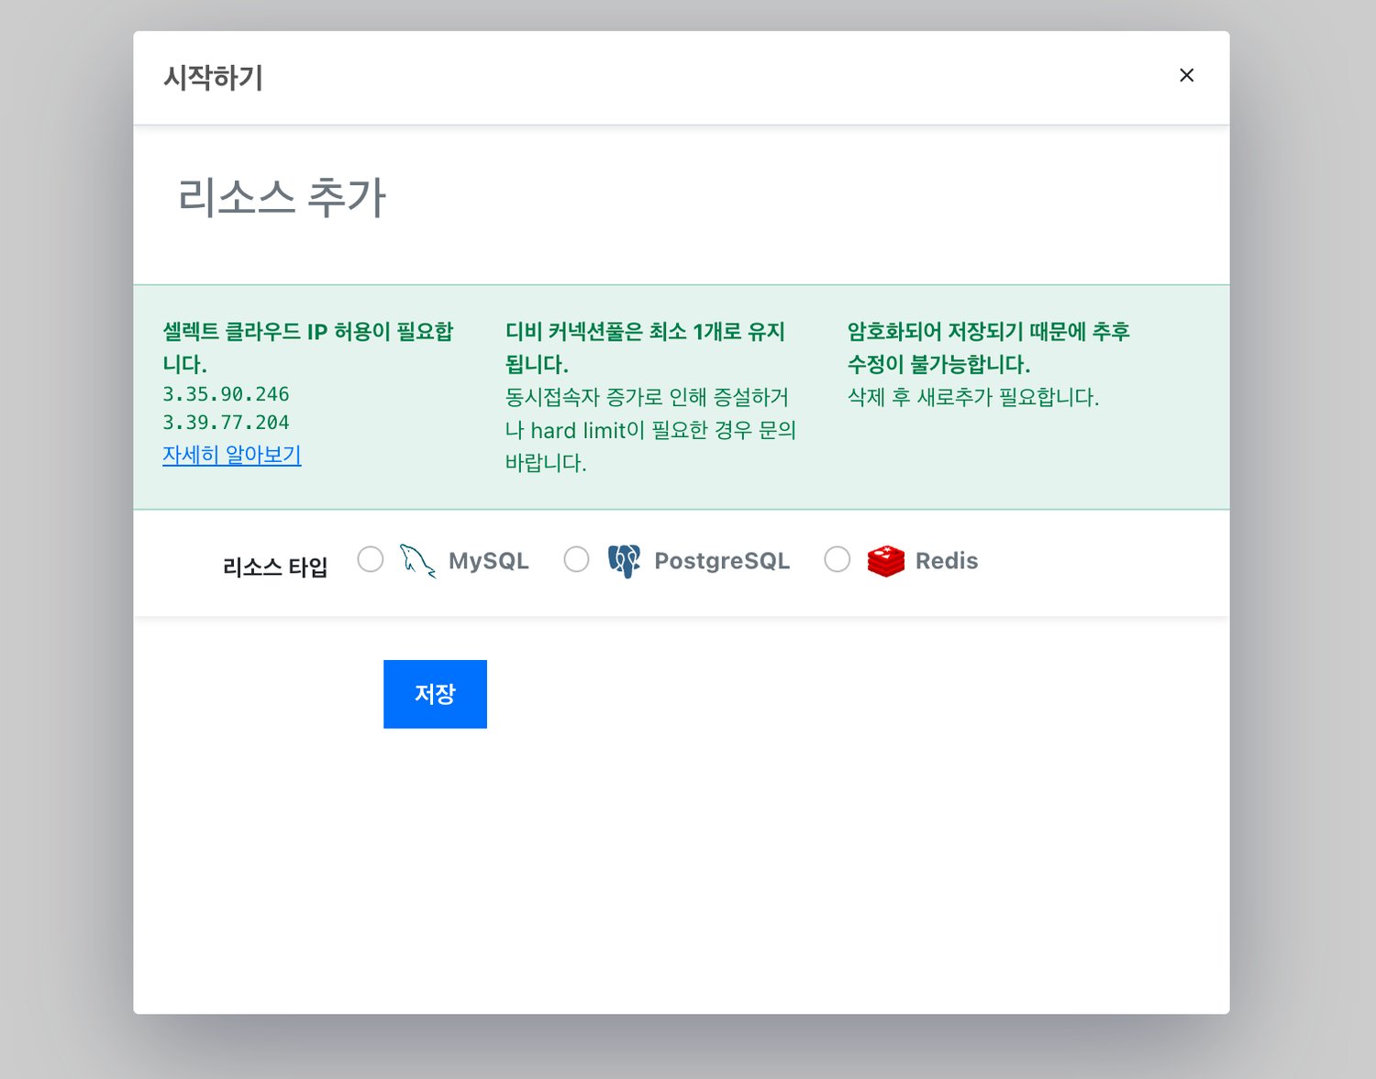Click the 삭제 후 새로추가 필요합니다 text
This screenshot has height=1079, width=1376.
(973, 397)
